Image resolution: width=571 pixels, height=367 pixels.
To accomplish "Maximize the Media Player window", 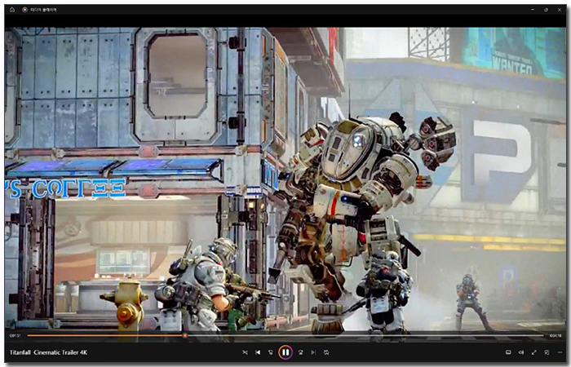I will [x=546, y=10].
